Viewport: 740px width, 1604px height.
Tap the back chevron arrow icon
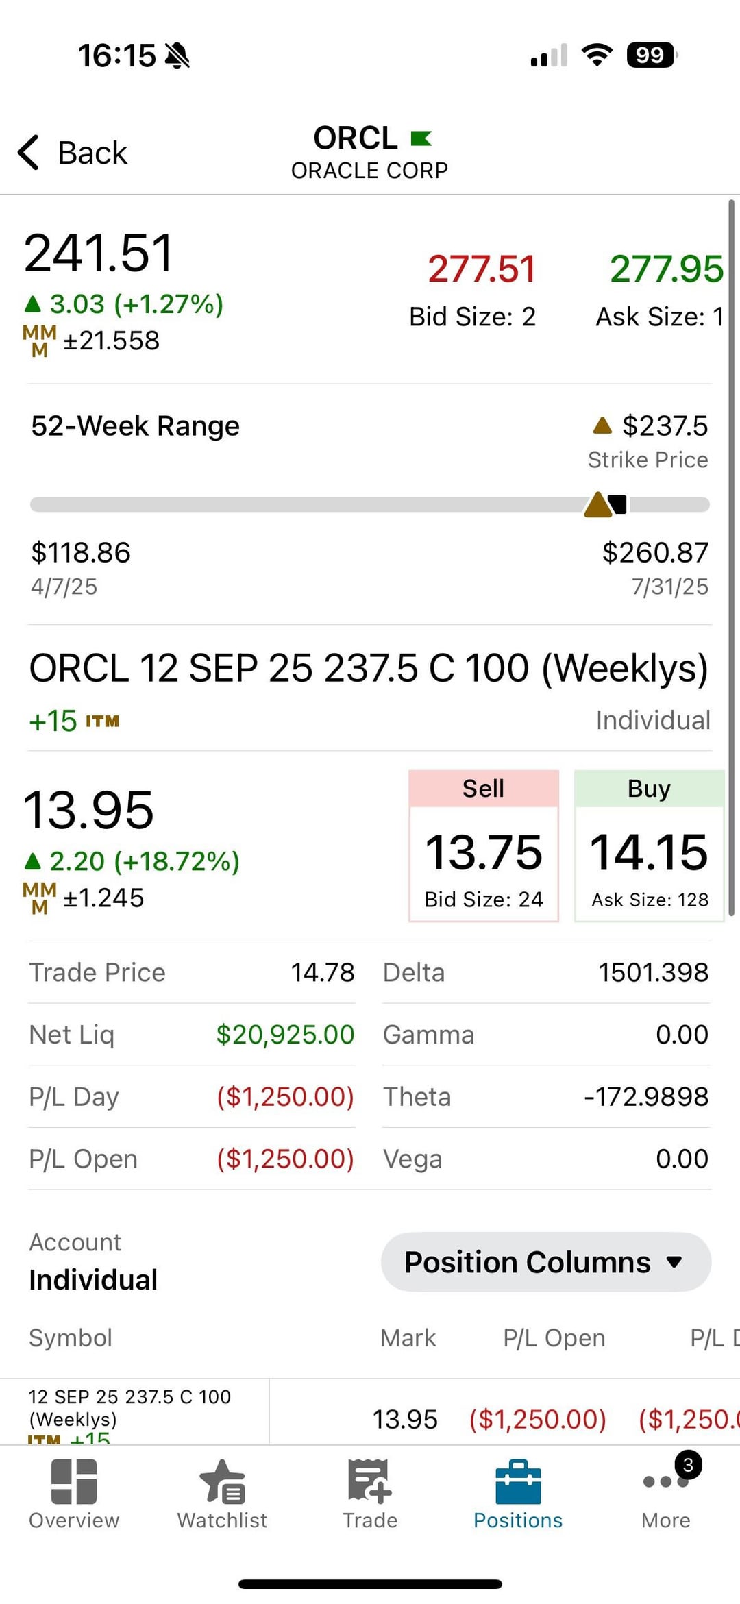click(29, 152)
